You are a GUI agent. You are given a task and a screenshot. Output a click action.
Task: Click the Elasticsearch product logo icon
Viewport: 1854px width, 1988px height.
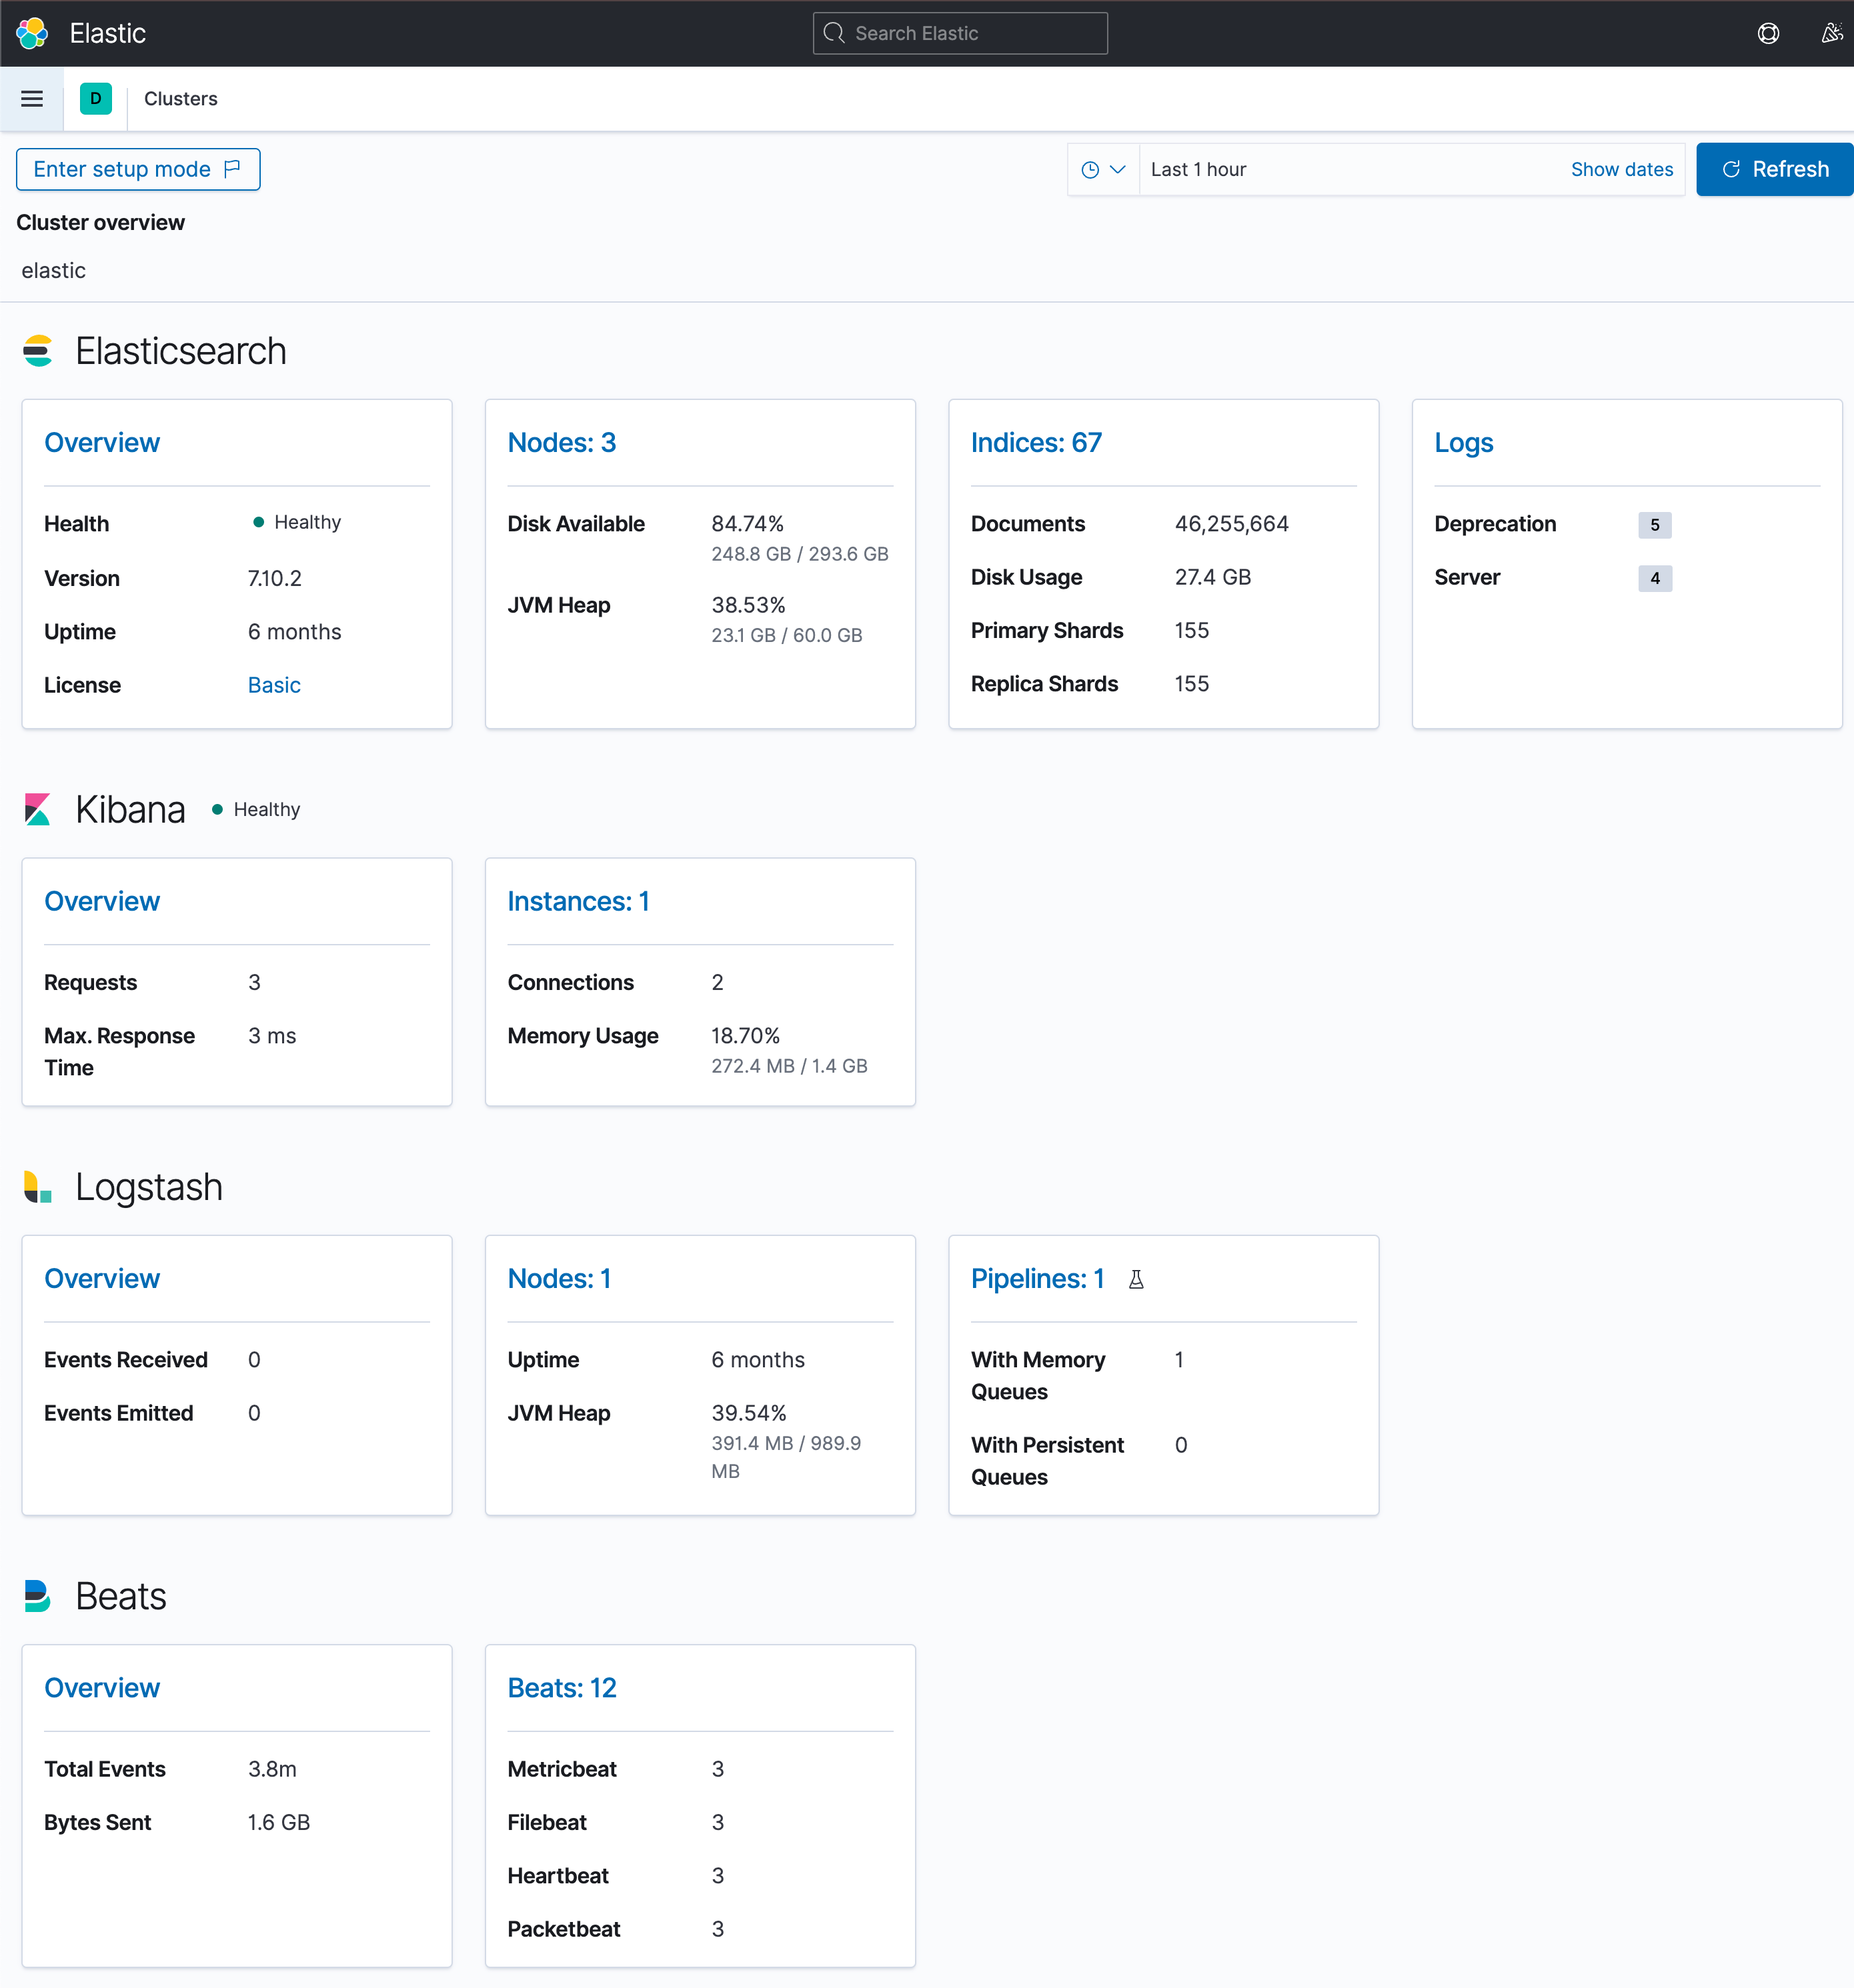(38, 351)
